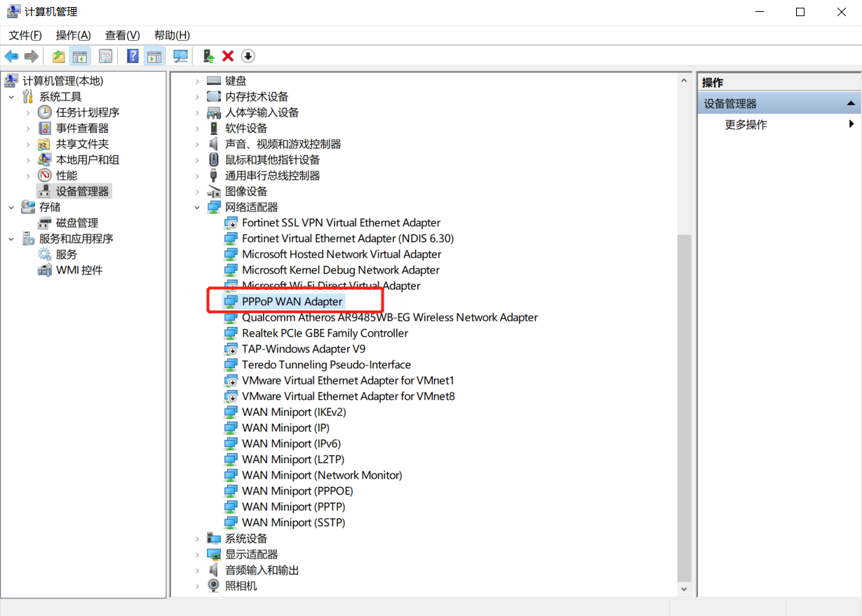Toggle the show/hide action pane toolbar button
862x616 pixels.
point(154,56)
